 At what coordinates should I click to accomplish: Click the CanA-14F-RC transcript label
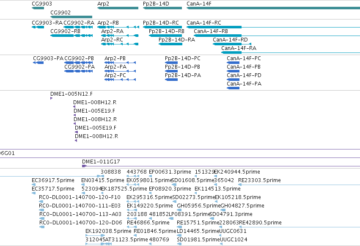click(x=203, y=23)
